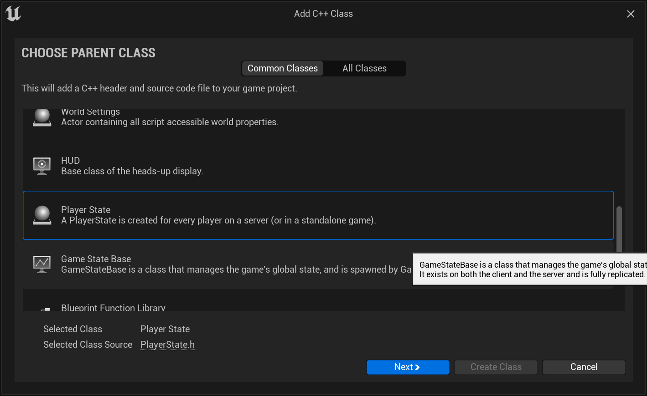Close the Add C++ Class dialog
This screenshot has width=647, height=396.
pyautogui.click(x=631, y=14)
